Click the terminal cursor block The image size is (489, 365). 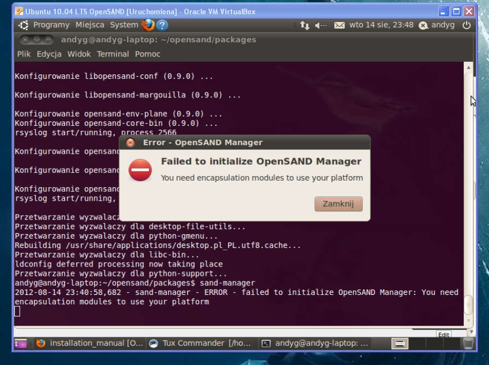tap(18, 311)
